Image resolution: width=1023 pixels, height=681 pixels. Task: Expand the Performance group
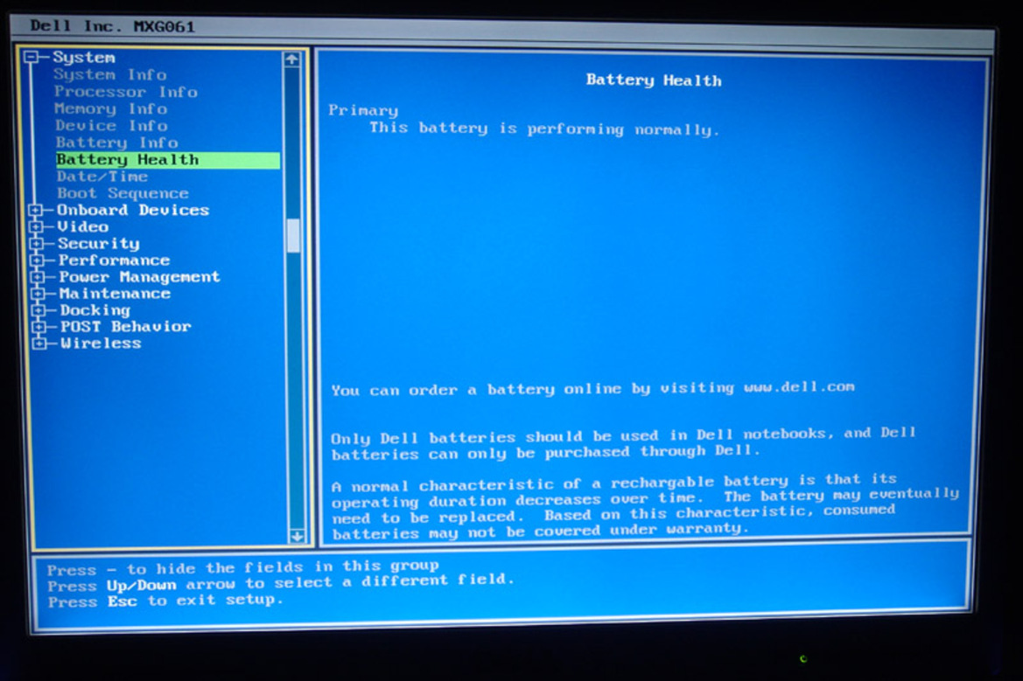37,260
